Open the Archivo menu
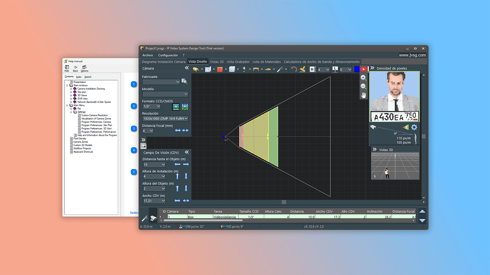 147,55
